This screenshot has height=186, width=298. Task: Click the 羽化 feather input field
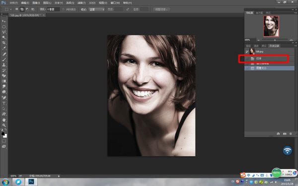[53, 9]
